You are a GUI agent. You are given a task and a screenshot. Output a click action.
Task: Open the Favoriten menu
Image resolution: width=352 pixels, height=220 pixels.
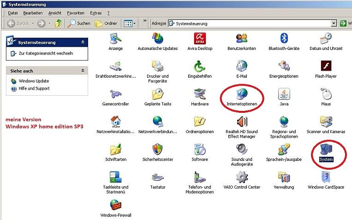[76, 13]
